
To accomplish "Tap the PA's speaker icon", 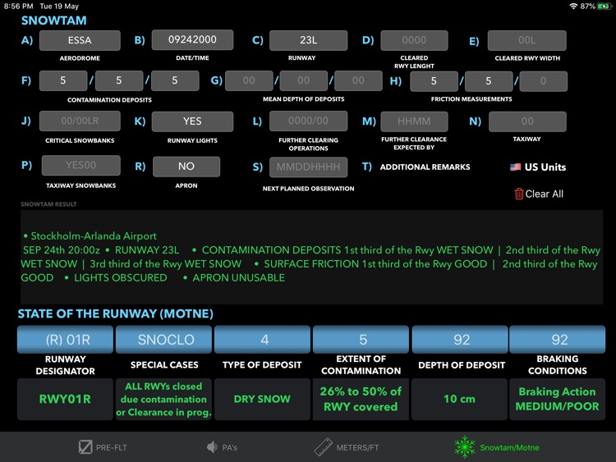I will 212,447.
